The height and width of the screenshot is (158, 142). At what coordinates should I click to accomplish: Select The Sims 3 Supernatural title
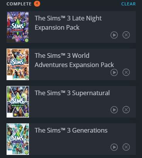tap(72, 93)
